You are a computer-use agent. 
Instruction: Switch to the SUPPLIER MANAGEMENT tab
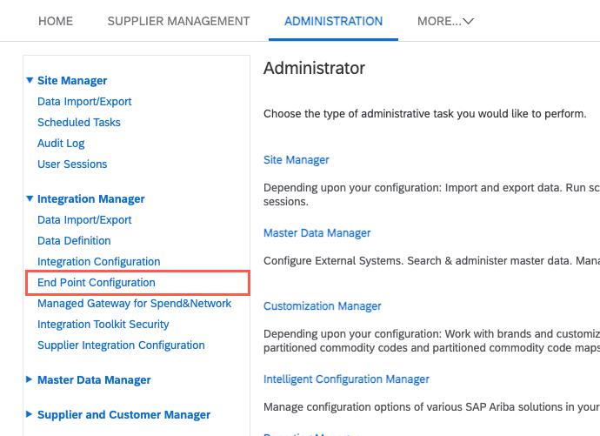point(178,21)
